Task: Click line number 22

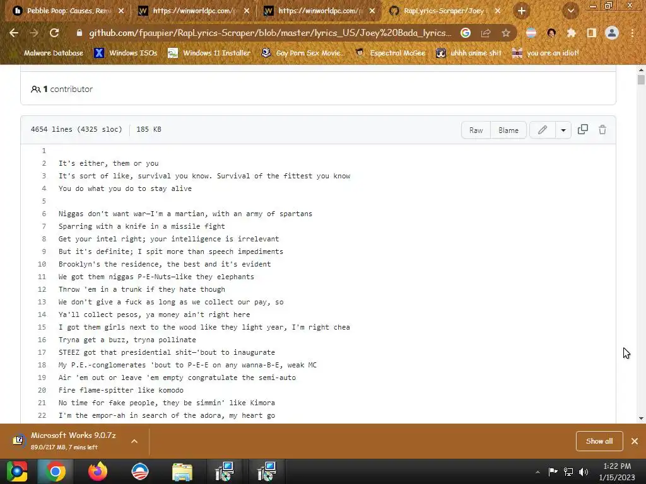Action: (x=42, y=415)
